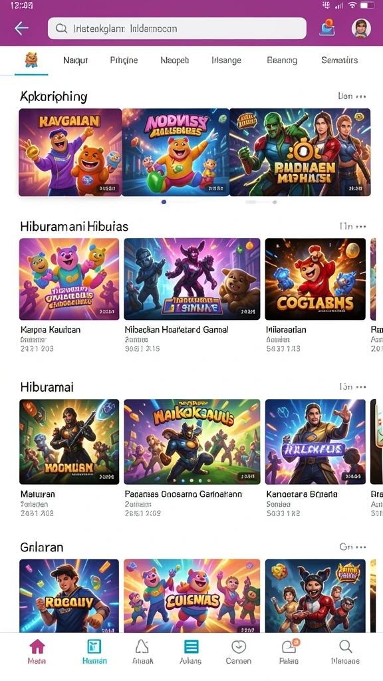Image resolution: width=383 pixels, height=681 pixels.
Task: Open the blue list icon labeled Aolang
Action: tap(191, 646)
